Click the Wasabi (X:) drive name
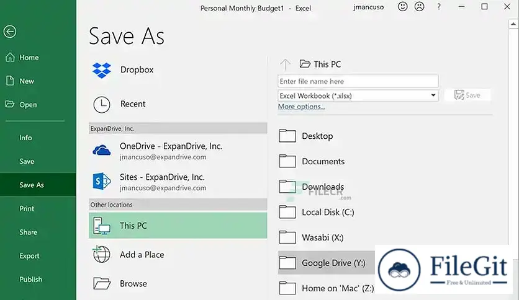Viewport: 519px width, 300px height. [323, 237]
